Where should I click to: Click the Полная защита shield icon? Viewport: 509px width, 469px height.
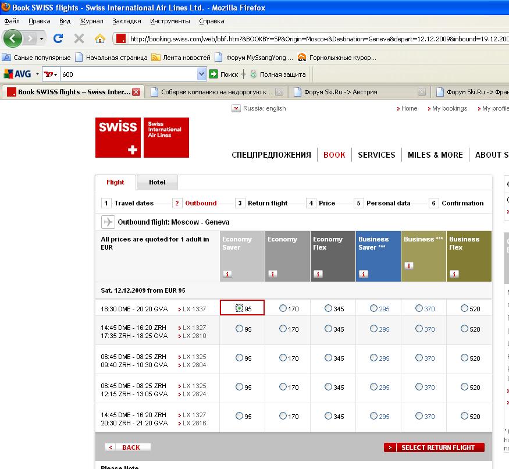[253, 74]
